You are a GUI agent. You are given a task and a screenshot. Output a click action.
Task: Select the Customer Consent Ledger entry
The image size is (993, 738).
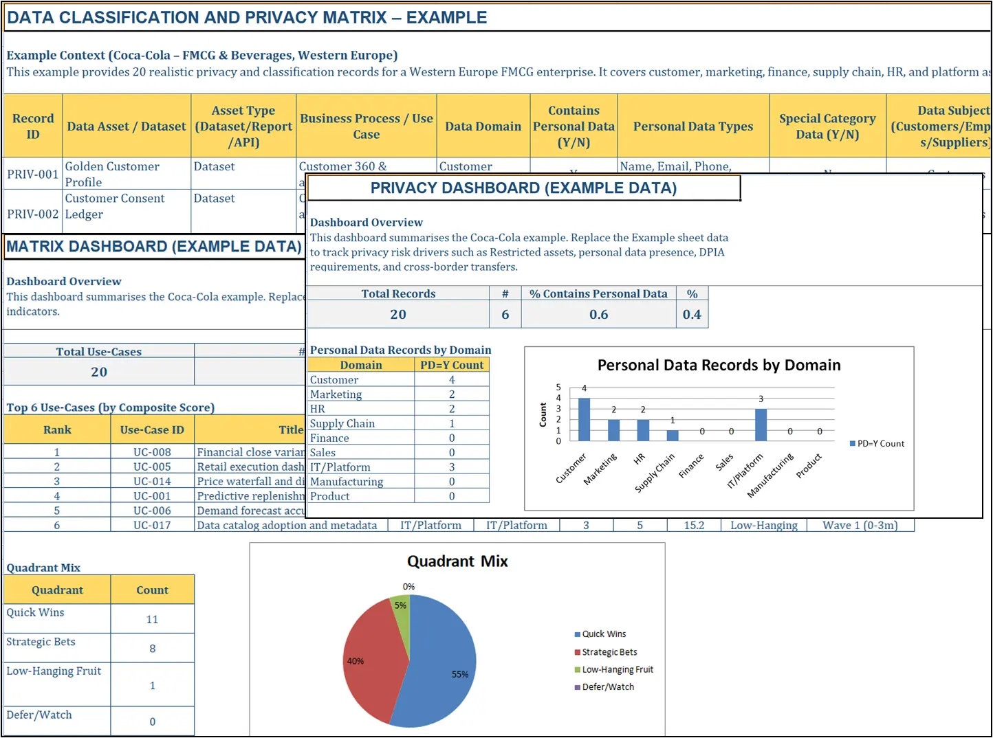(x=114, y=206)
